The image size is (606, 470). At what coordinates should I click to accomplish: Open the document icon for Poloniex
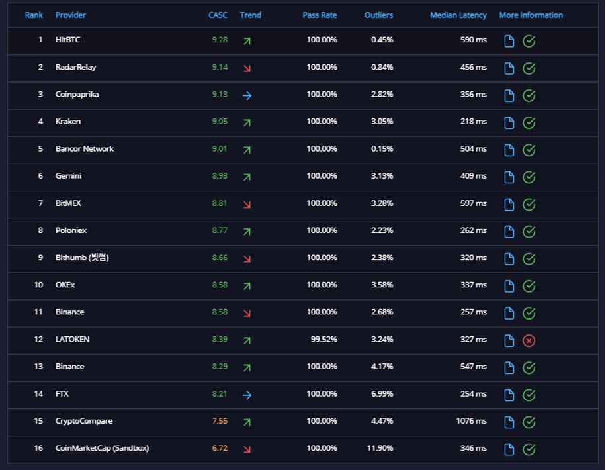(509, 232)
